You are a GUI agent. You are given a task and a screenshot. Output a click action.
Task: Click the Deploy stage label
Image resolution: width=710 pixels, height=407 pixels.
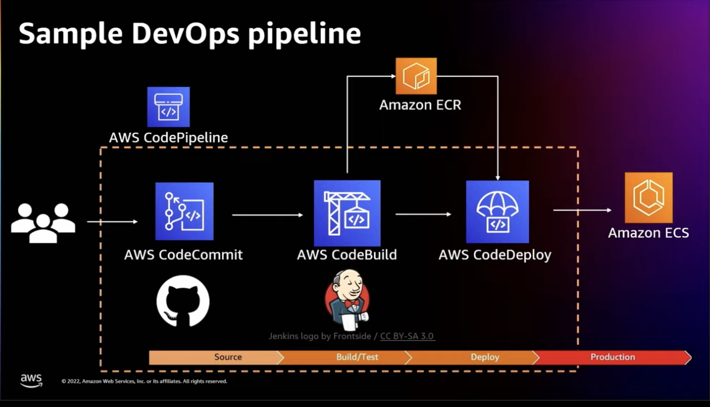[x=484, y=357]
